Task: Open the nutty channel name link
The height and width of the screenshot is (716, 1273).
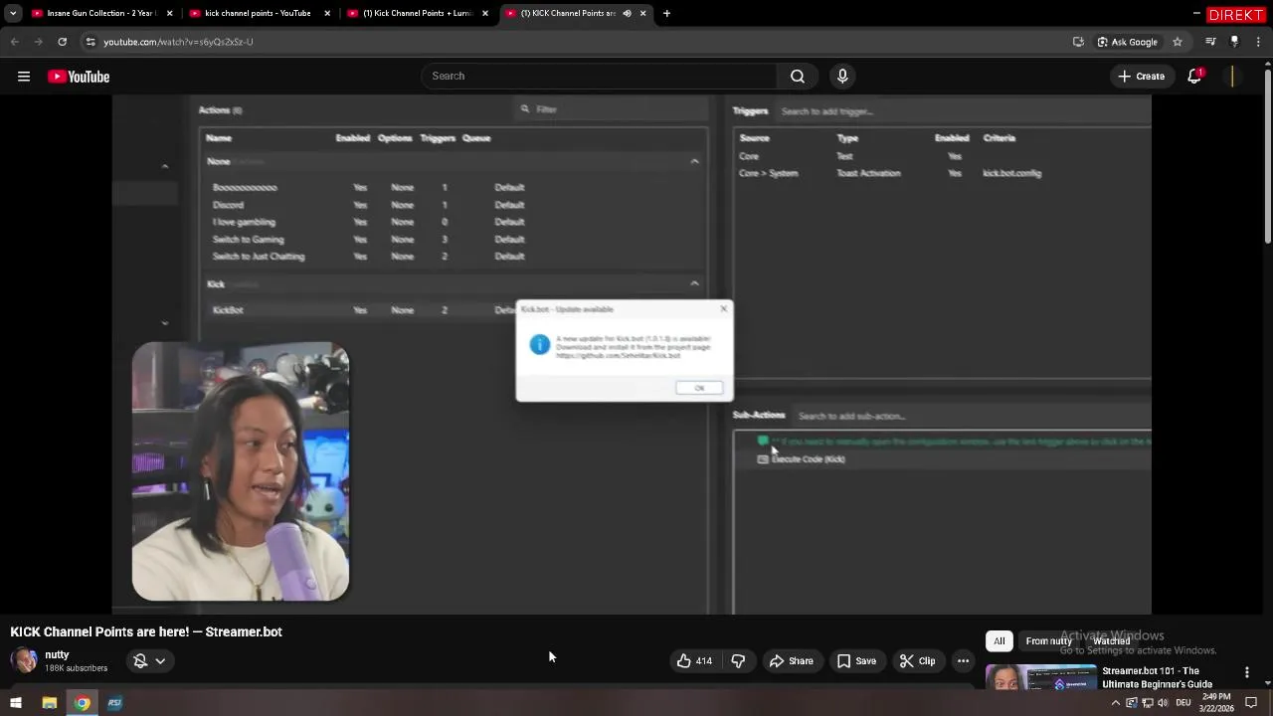Action: point(57,655)
